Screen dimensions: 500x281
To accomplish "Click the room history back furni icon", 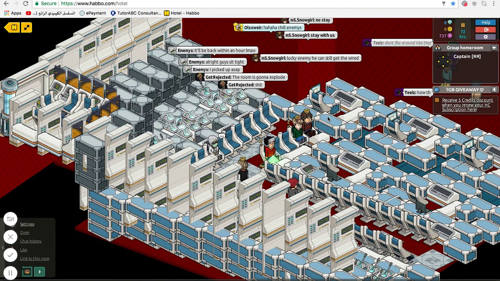I will 27,272.
